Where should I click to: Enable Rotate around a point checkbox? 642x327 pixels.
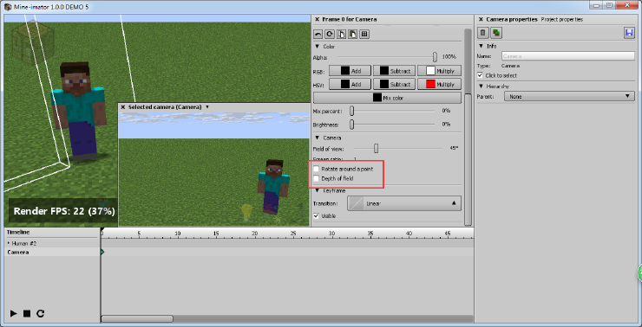click(316, 169)
